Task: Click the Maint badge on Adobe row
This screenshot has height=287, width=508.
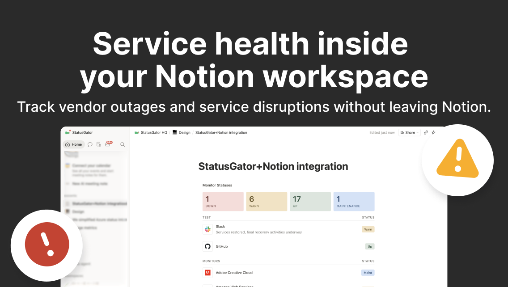Action: (x=368, y=273)
